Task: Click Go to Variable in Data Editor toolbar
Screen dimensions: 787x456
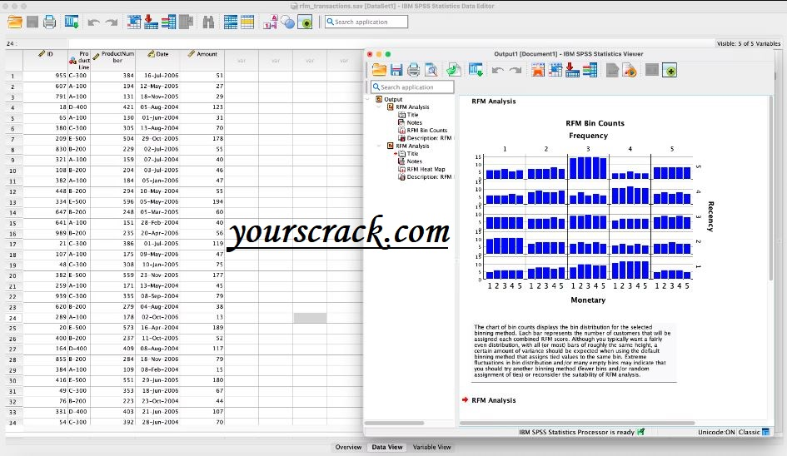Action: pos(151,22)
